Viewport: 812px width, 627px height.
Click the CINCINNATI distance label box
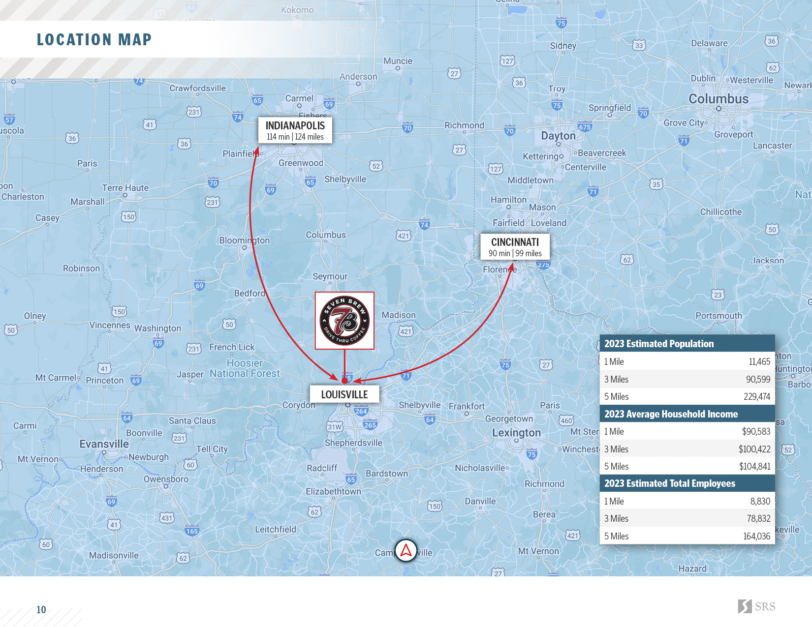[x=515, y=247]
